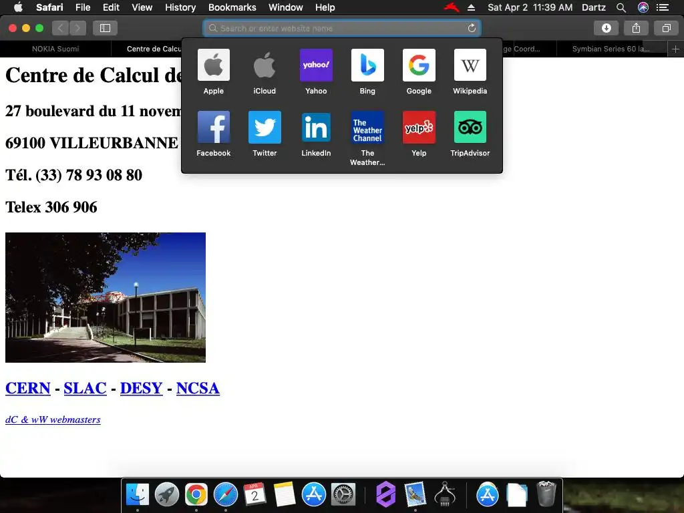The image size is (684, 513).
Task: Click the search or enter website field
Action: click(x=341, y=28)
